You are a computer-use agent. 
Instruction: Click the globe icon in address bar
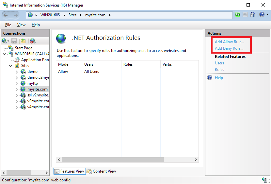30,15
